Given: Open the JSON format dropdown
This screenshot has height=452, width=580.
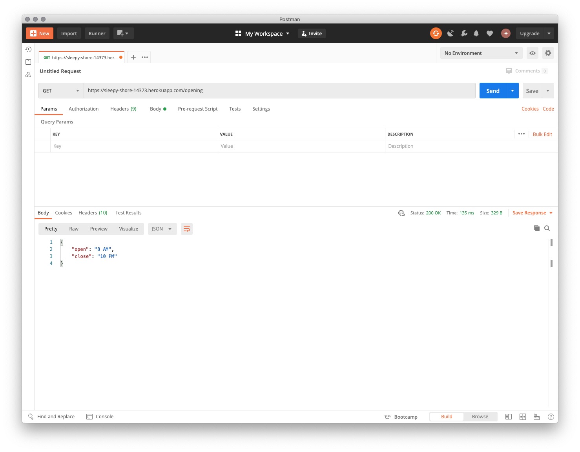Looking at the screenshot, I should pyautogui.click(x=162, y=229).
